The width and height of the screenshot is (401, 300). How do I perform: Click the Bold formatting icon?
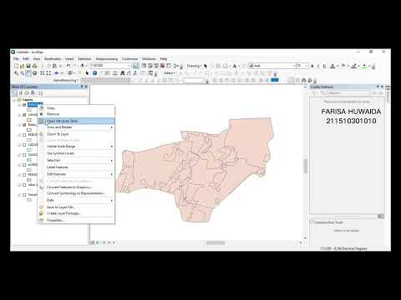(312, 66)
